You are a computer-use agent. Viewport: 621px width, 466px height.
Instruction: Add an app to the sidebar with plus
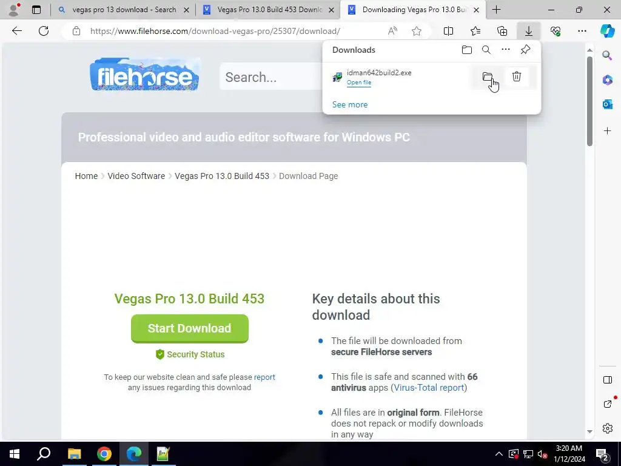coord(607,131)
